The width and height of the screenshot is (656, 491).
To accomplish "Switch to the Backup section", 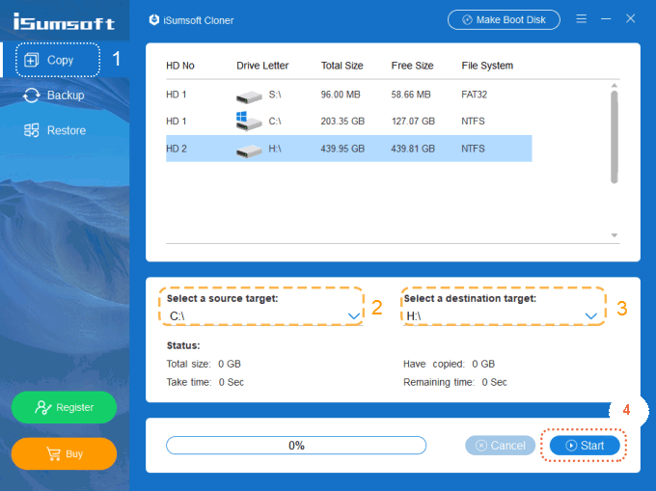I will click(x=54, y=95).
